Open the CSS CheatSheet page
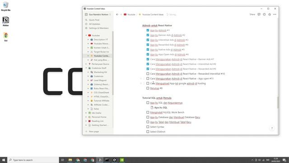Viewport: 289px width, 163px height. point(101,92)
